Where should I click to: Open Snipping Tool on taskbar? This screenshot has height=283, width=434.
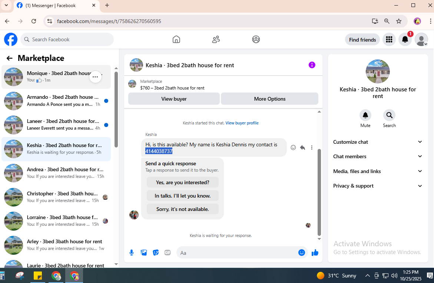click(20, 276)
